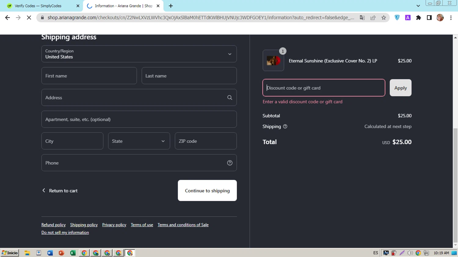
Task: Apply the discount code
Action: coord(401,88)
